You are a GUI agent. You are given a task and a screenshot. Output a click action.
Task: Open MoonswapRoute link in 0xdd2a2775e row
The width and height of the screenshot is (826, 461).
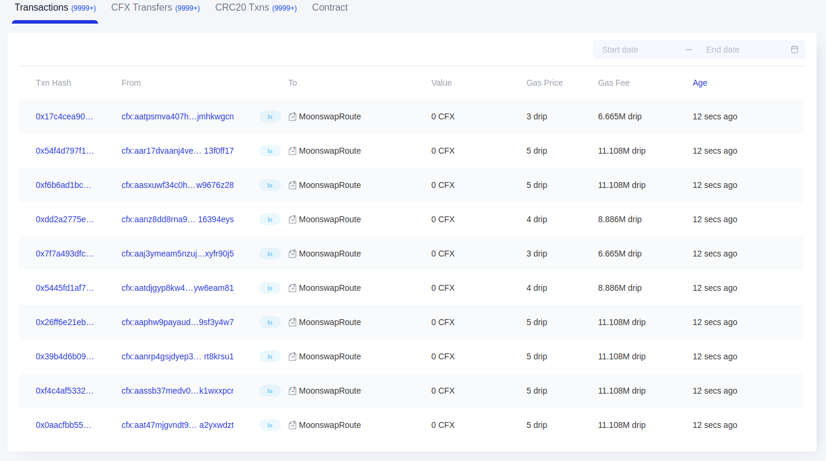click(x=330, y=219)
